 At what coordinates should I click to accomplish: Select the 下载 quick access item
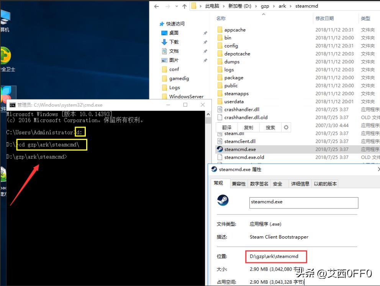[x=174, y=42]
